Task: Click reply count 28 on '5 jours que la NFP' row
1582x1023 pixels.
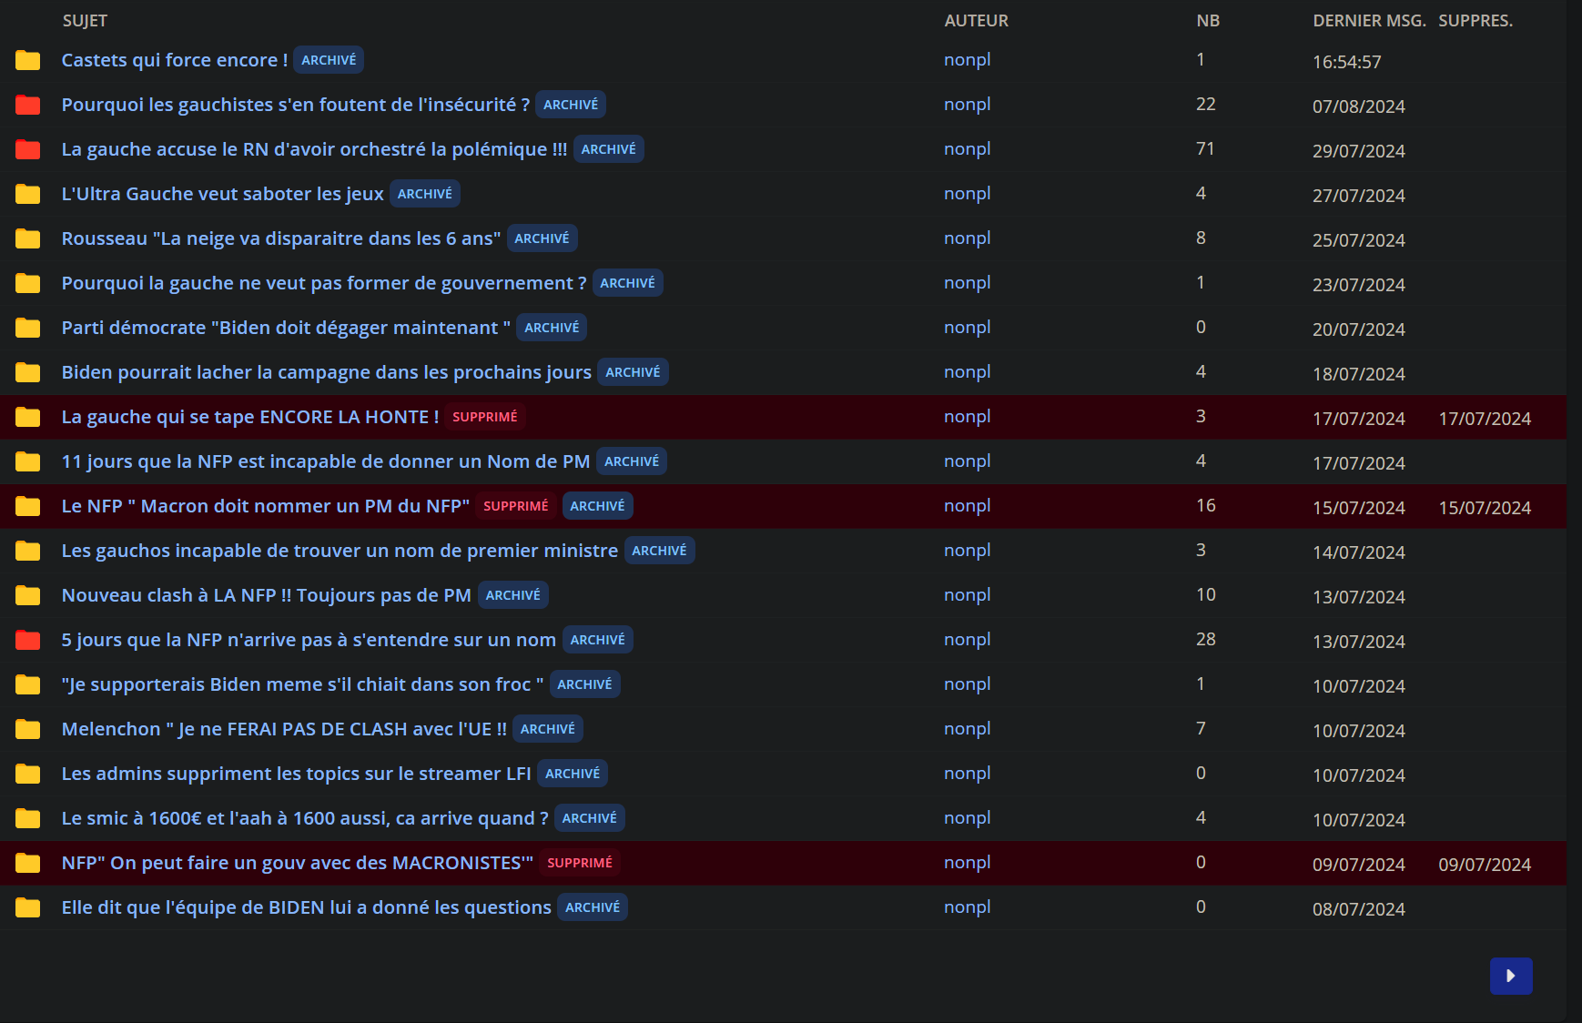Action: [1206, 640]
